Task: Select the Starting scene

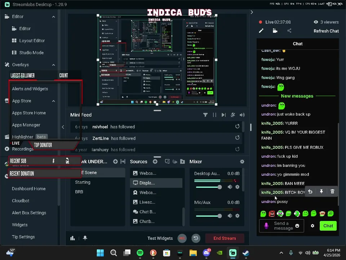Action: coord(83,182)
